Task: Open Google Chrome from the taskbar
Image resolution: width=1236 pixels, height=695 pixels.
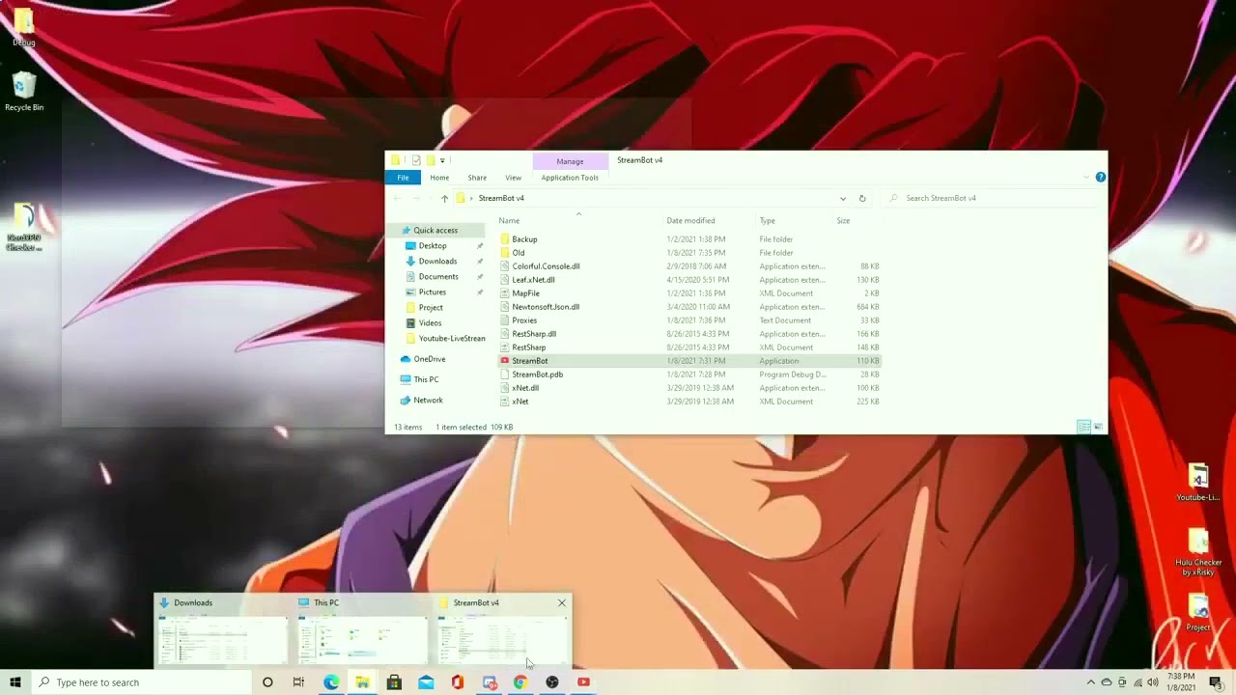Action: coord(520,682)
